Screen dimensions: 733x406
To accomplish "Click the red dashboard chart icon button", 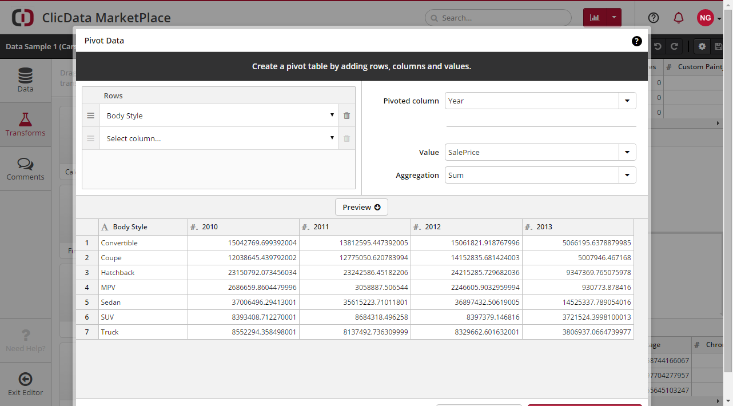I will coord(595,18).
